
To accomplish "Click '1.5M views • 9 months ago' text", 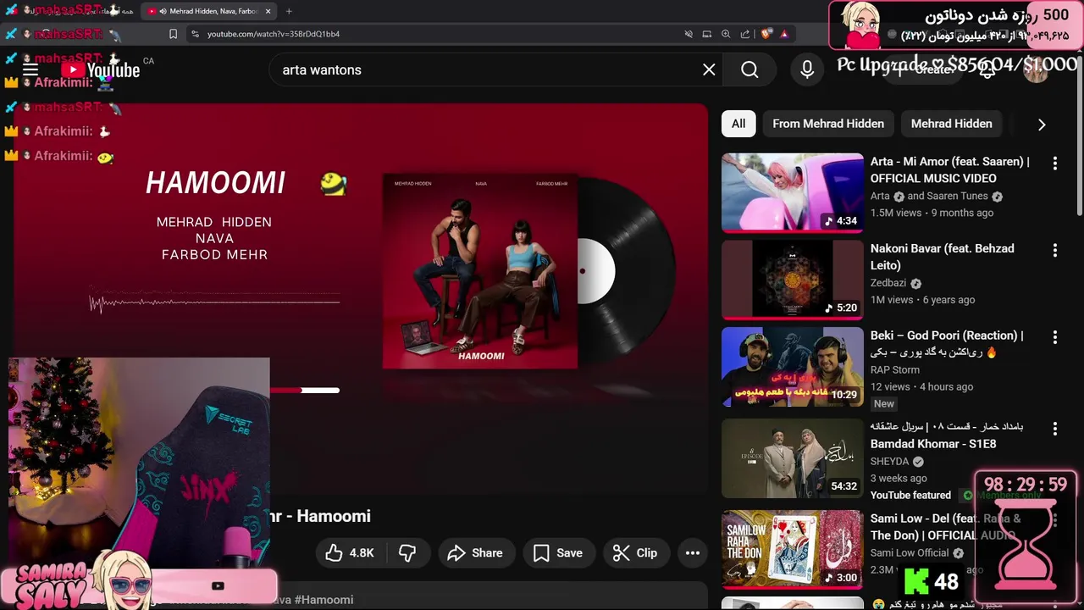I will point(932,213).
